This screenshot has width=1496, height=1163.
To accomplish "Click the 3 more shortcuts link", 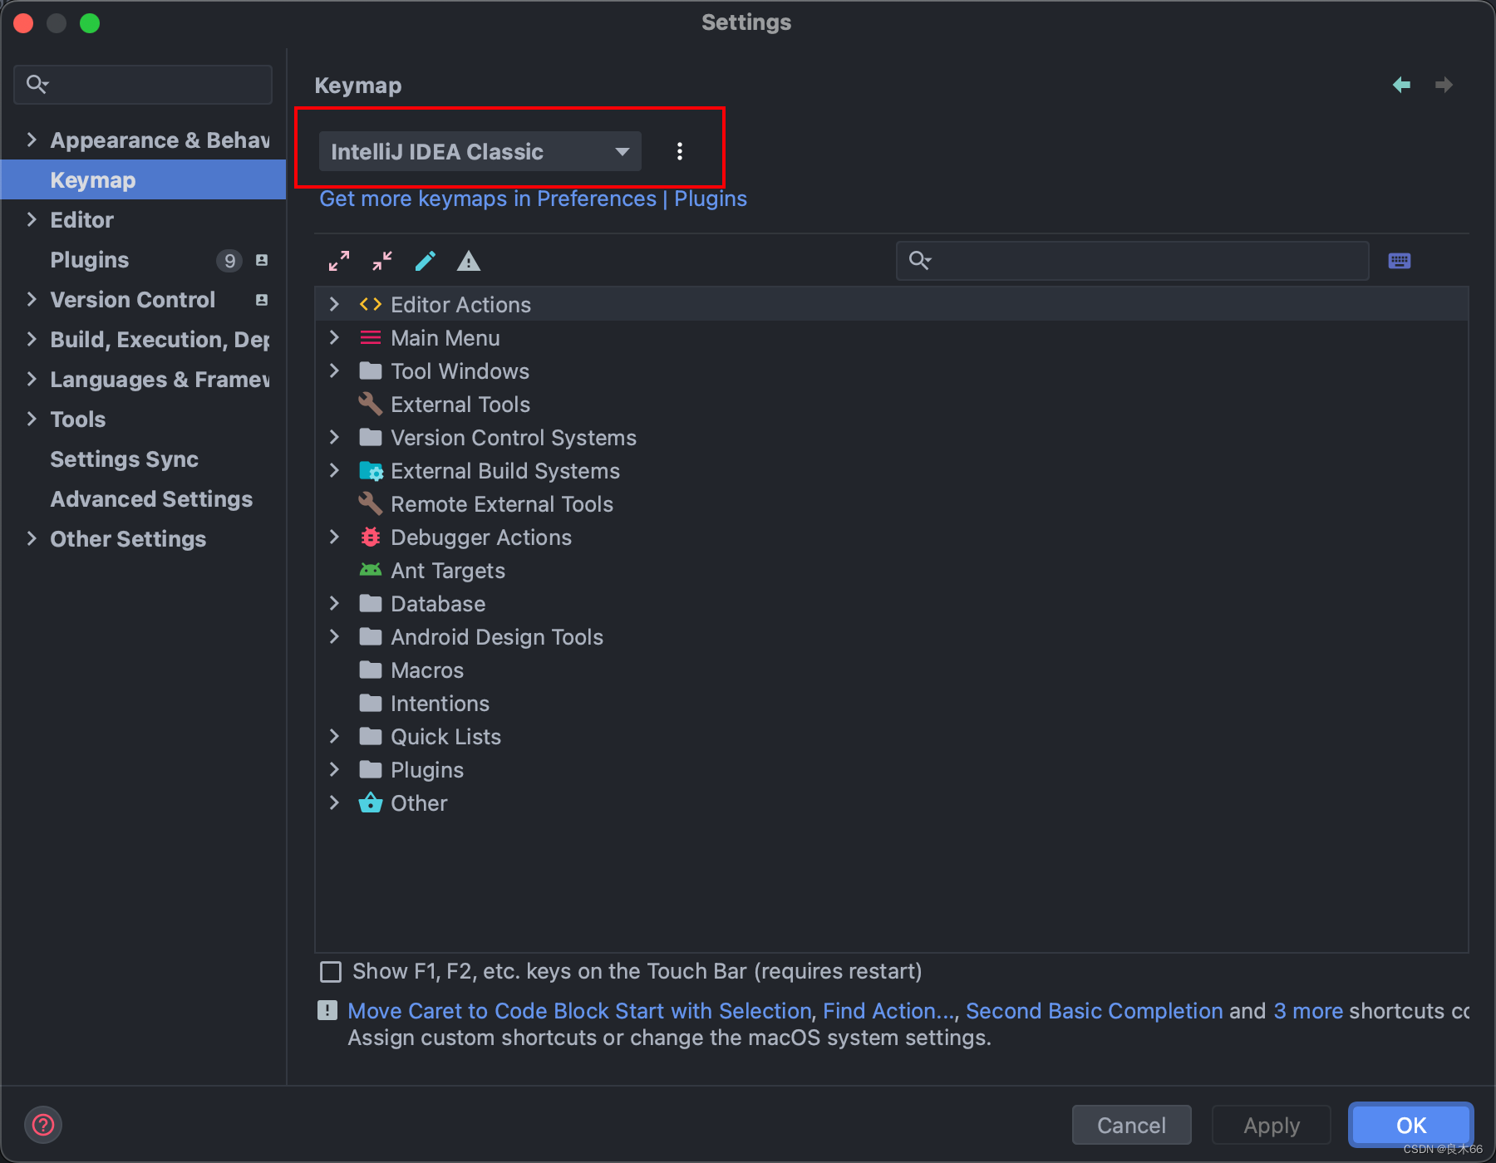I will pyautogui.click(x=1308, y=1011).
